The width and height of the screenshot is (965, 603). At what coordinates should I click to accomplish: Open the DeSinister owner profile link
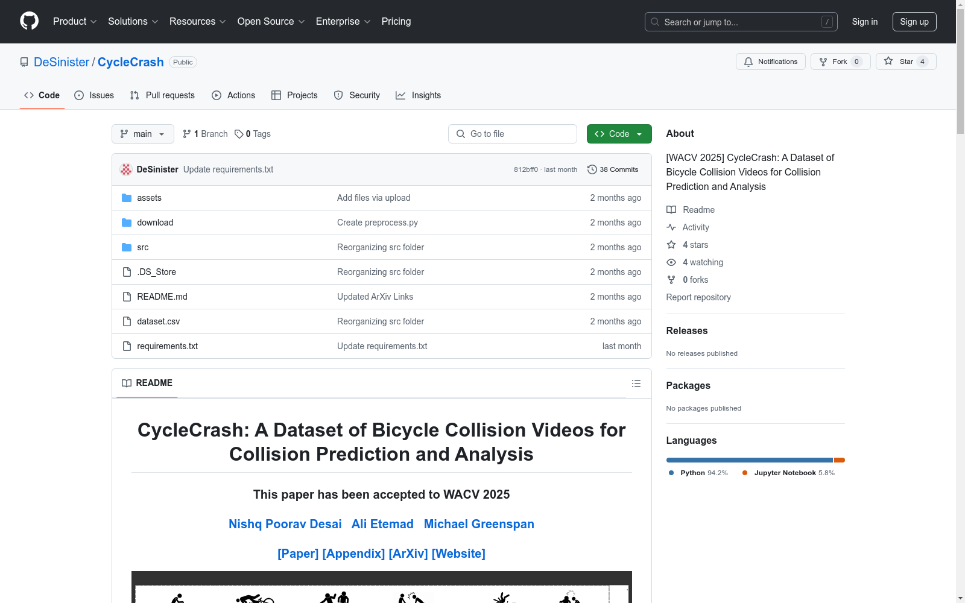click(x=62, y=62)
